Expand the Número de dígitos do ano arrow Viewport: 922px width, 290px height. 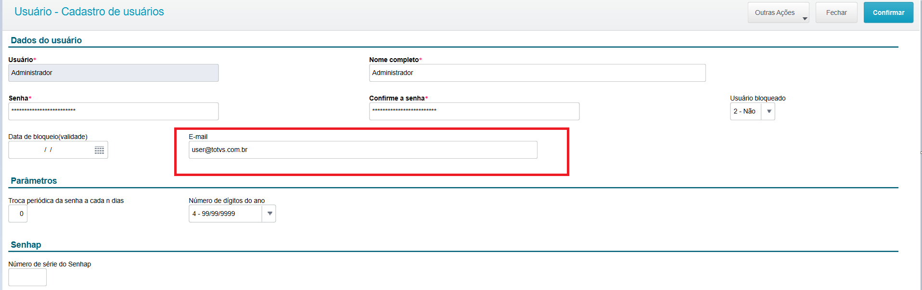click(x=269, y=214)
